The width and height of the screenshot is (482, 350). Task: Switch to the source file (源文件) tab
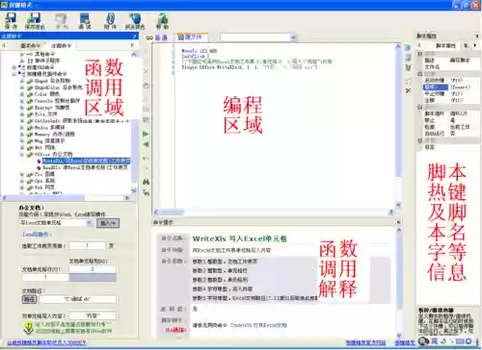pyautogui.click(x=191, y=37)
